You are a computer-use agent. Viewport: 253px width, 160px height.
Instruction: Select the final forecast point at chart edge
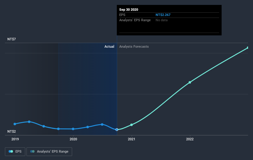(x=248, y=48)
